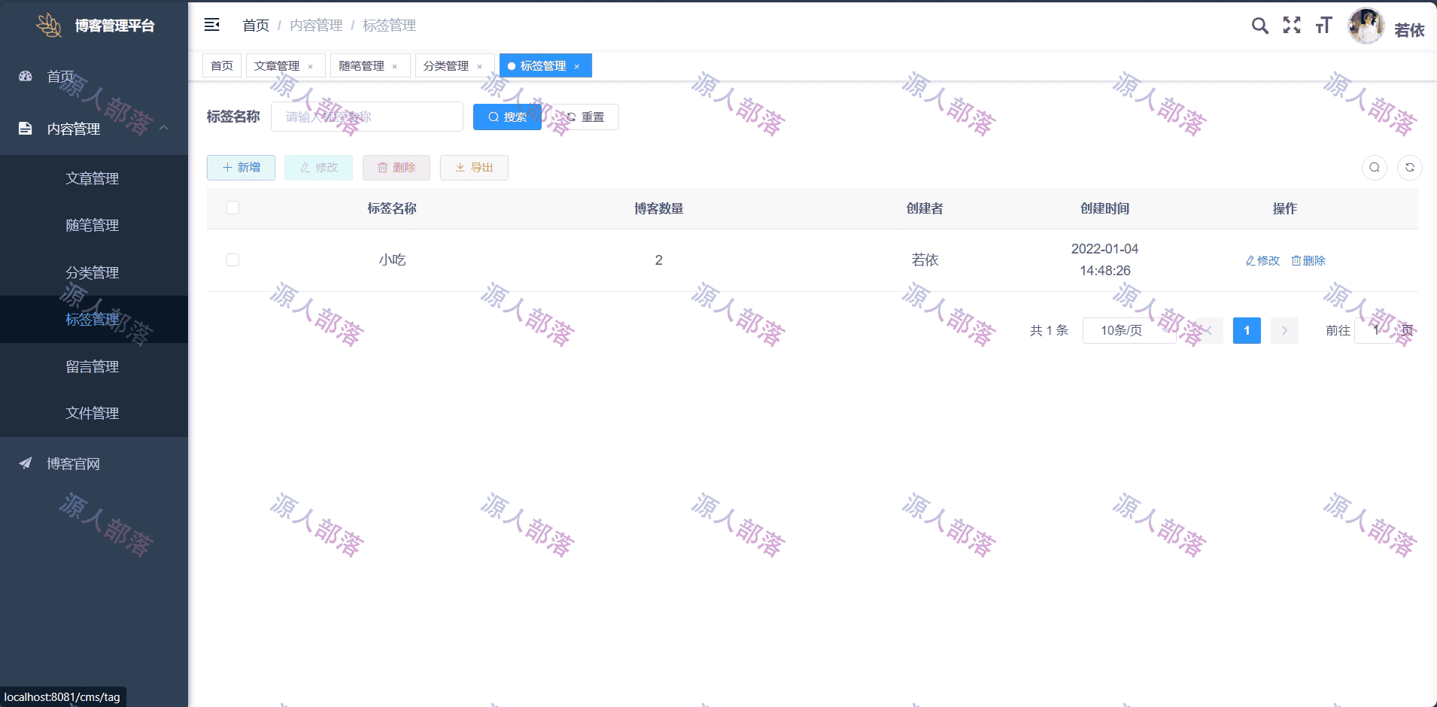
Task: Click the toolbar 删除 button
Action: [396, 167]
